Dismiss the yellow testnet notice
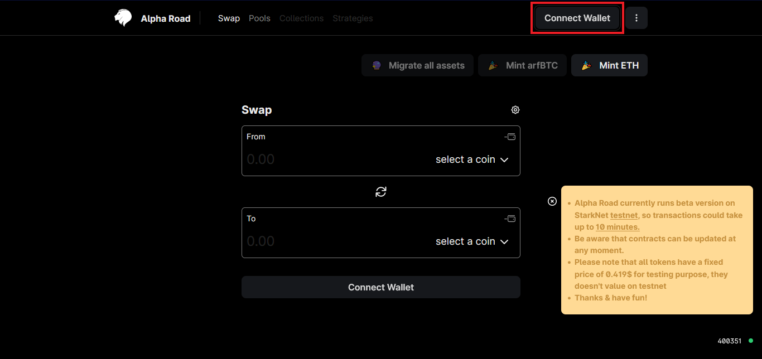Image resolution: width=762 pixels, height=359 pixels. 552,201
